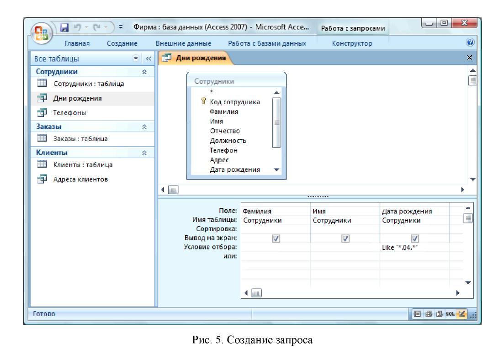Select the Имя field in table list

pyautogui.click(x=216, y=122)
